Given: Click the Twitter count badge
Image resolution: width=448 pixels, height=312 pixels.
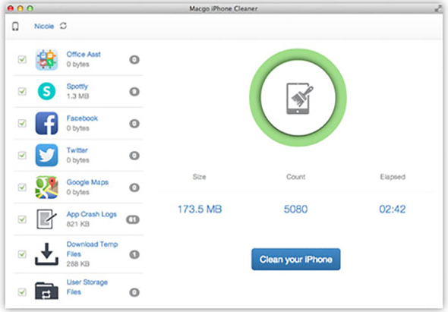Looking at the screenshot, I should coord(134,156).
